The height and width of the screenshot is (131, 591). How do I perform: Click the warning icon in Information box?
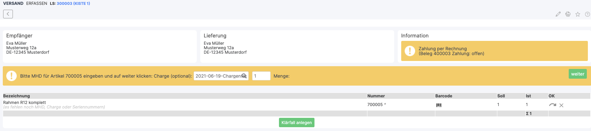click(410, 51)
